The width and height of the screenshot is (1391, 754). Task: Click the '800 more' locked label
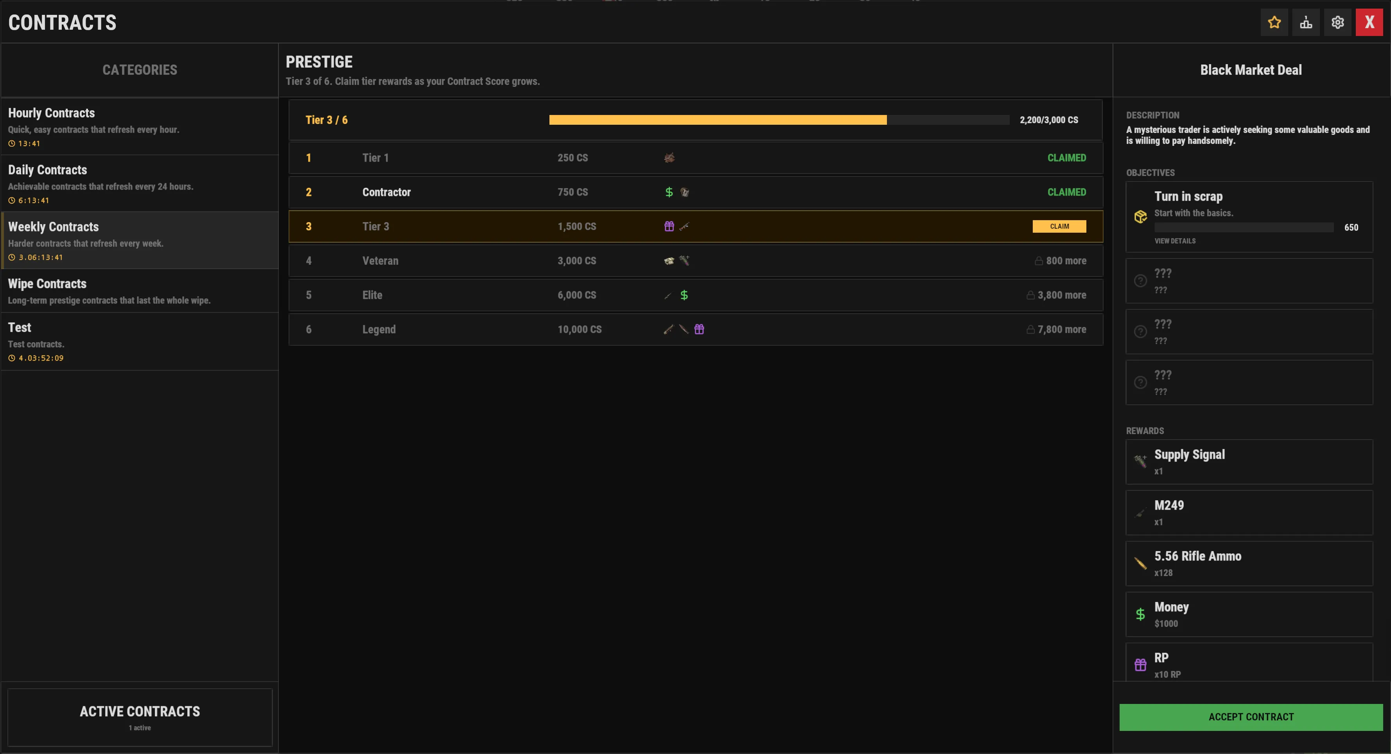(x=1066, y=261)
